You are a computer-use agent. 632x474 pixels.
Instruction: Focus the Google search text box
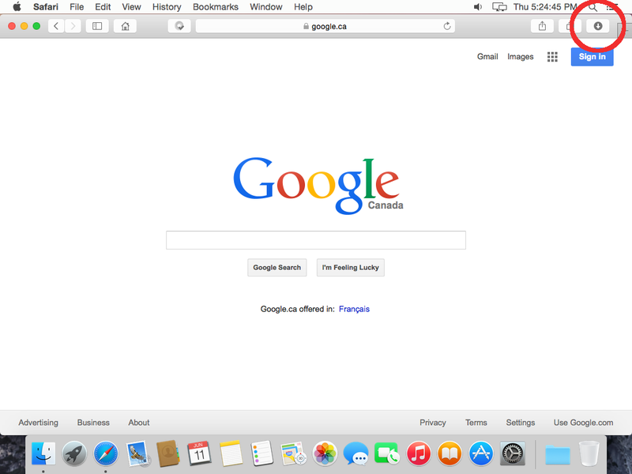(x=316, y=240)
